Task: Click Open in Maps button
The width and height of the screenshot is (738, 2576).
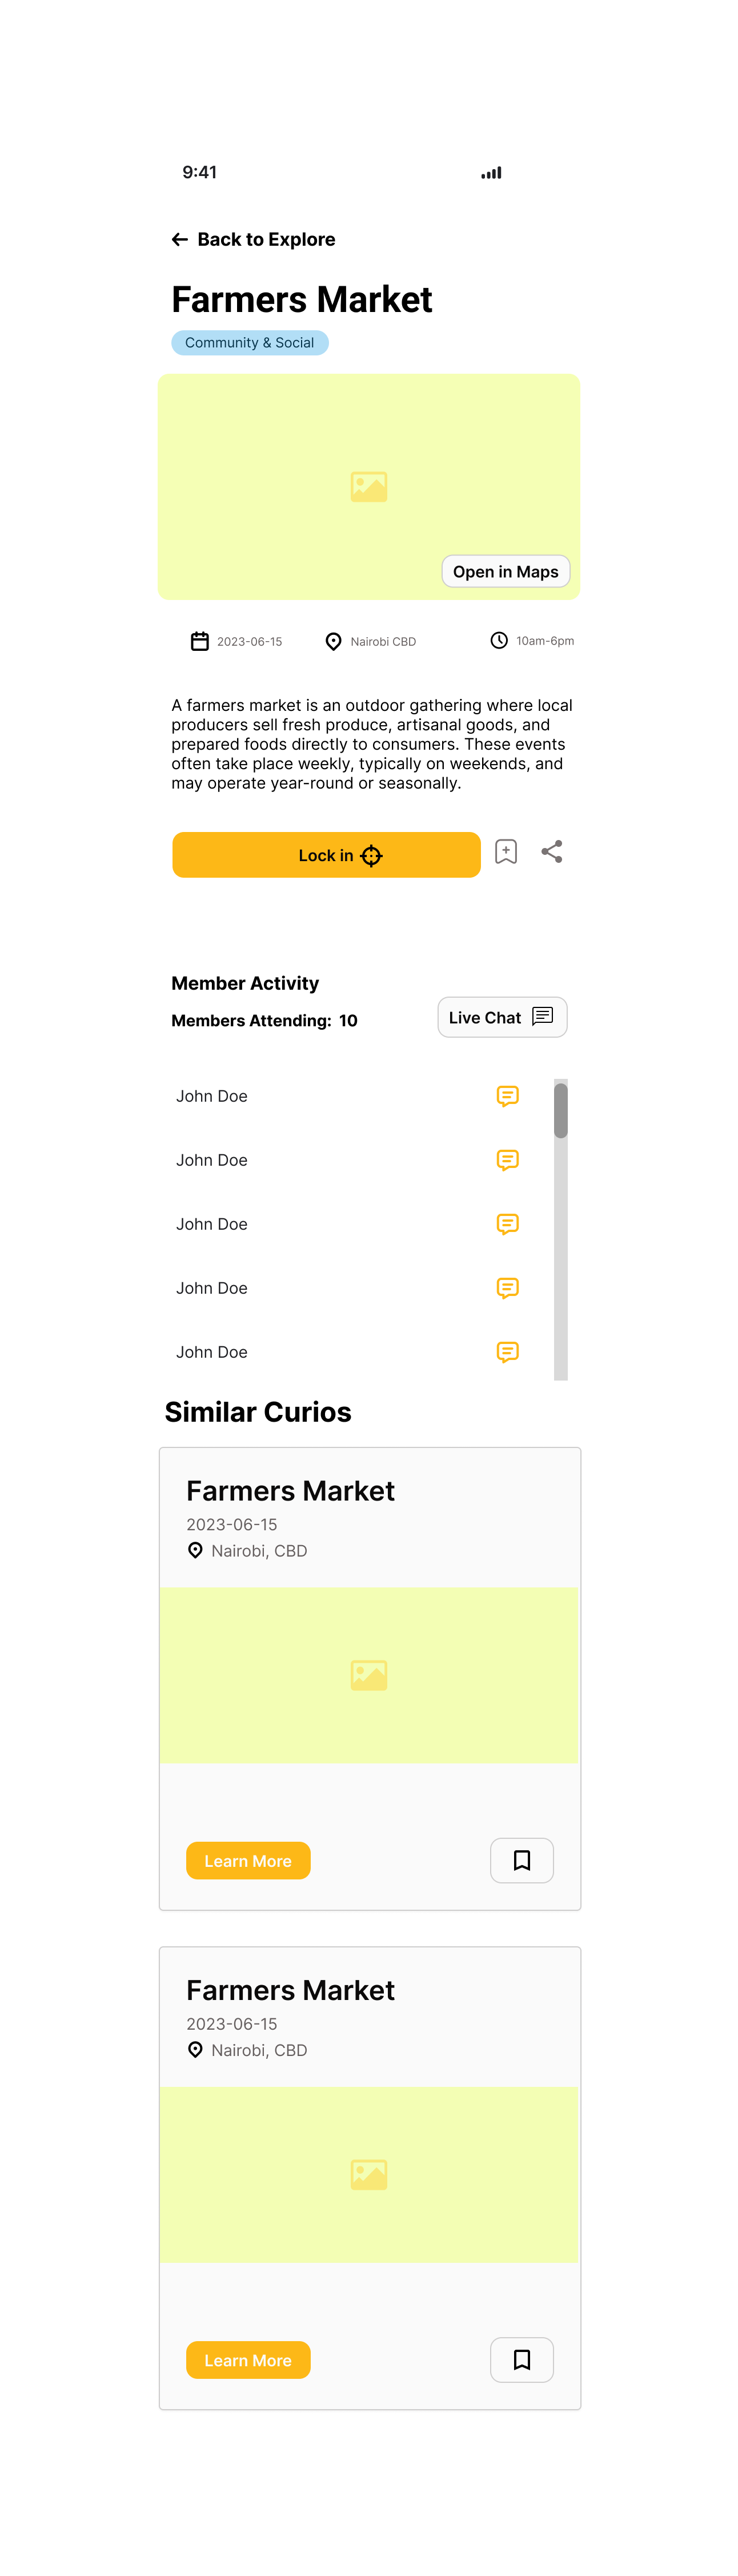Action: pyautogui.click(x=506, y=571)
